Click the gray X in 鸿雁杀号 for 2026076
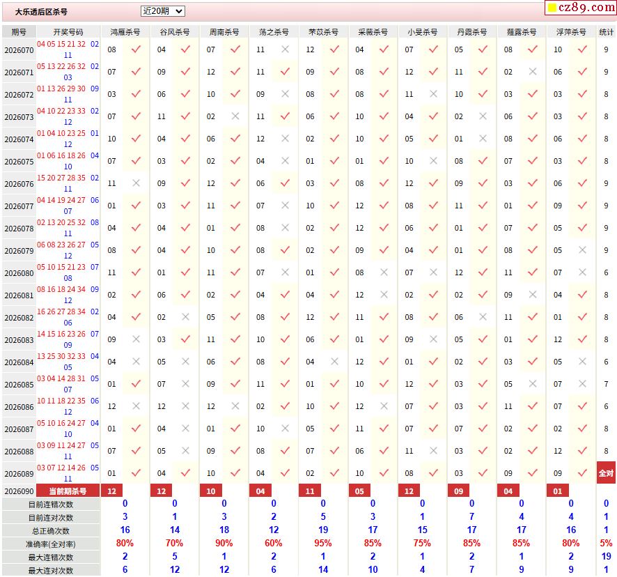 (136, 183)
